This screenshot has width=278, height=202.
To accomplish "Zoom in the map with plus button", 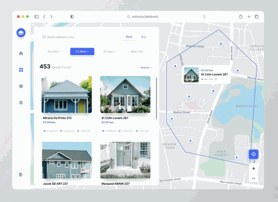I will pyautogui.click(x=253, y=169).
